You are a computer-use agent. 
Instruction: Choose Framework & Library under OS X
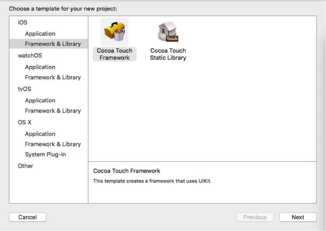pyautogui.click(x=53, y=144)
